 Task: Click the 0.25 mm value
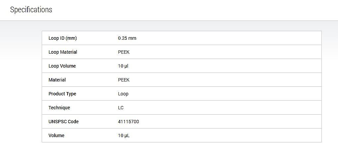(x=127, y=38)
